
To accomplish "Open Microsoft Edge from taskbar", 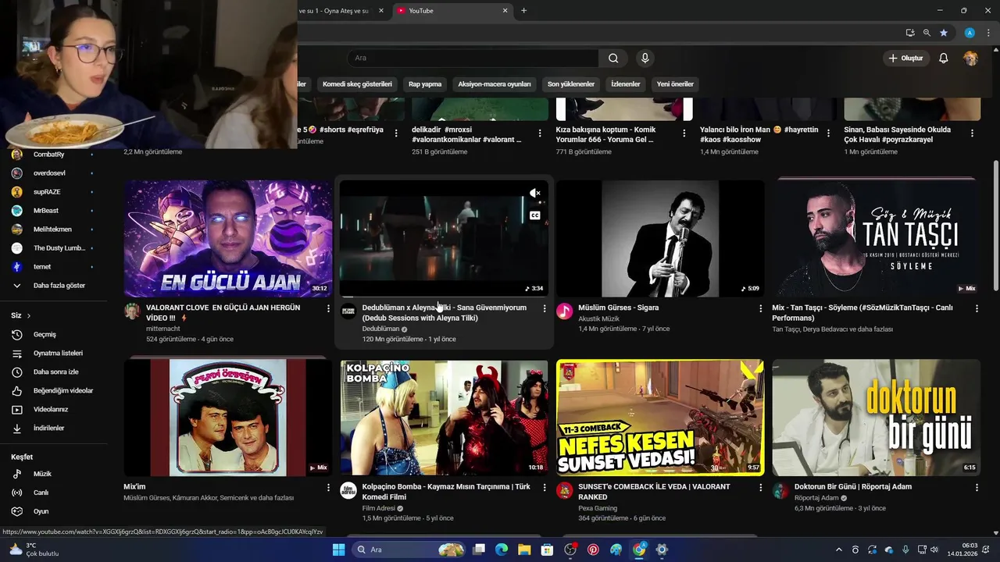I will tap(502, 550).
